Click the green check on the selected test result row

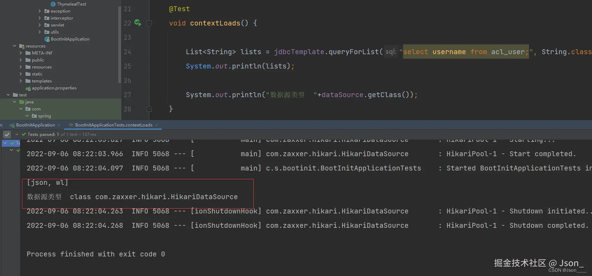pyautogui.click(x=12, y=143)
